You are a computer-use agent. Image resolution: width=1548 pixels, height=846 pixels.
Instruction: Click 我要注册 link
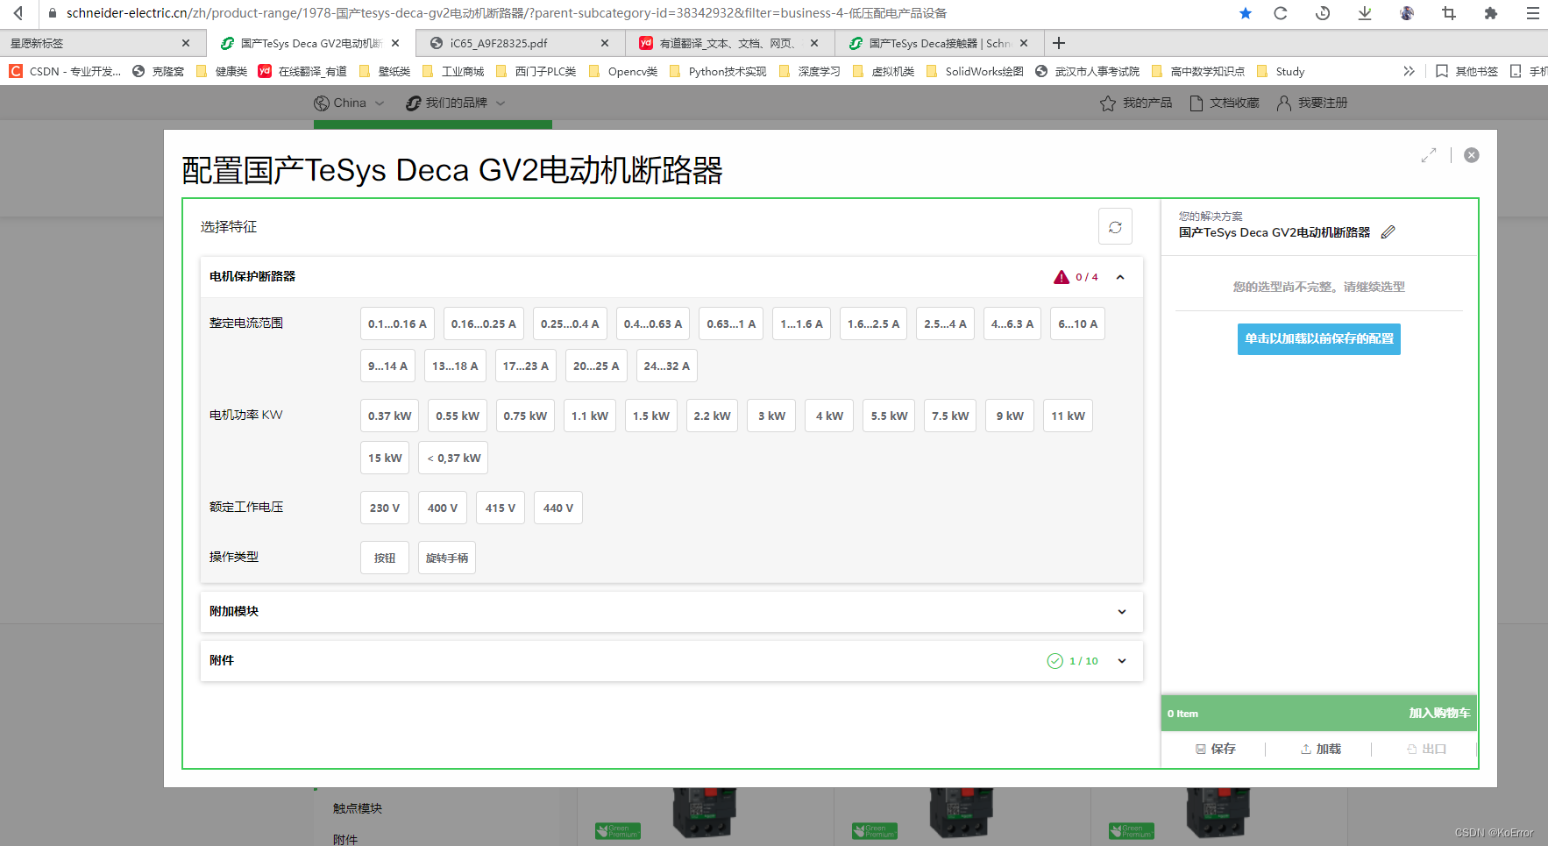tap(1312, 103)
